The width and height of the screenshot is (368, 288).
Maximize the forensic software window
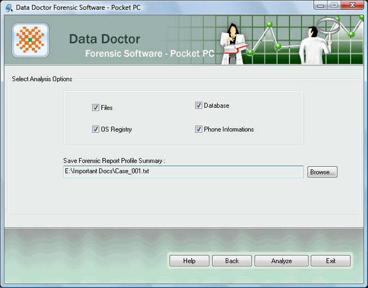(334, 6)
